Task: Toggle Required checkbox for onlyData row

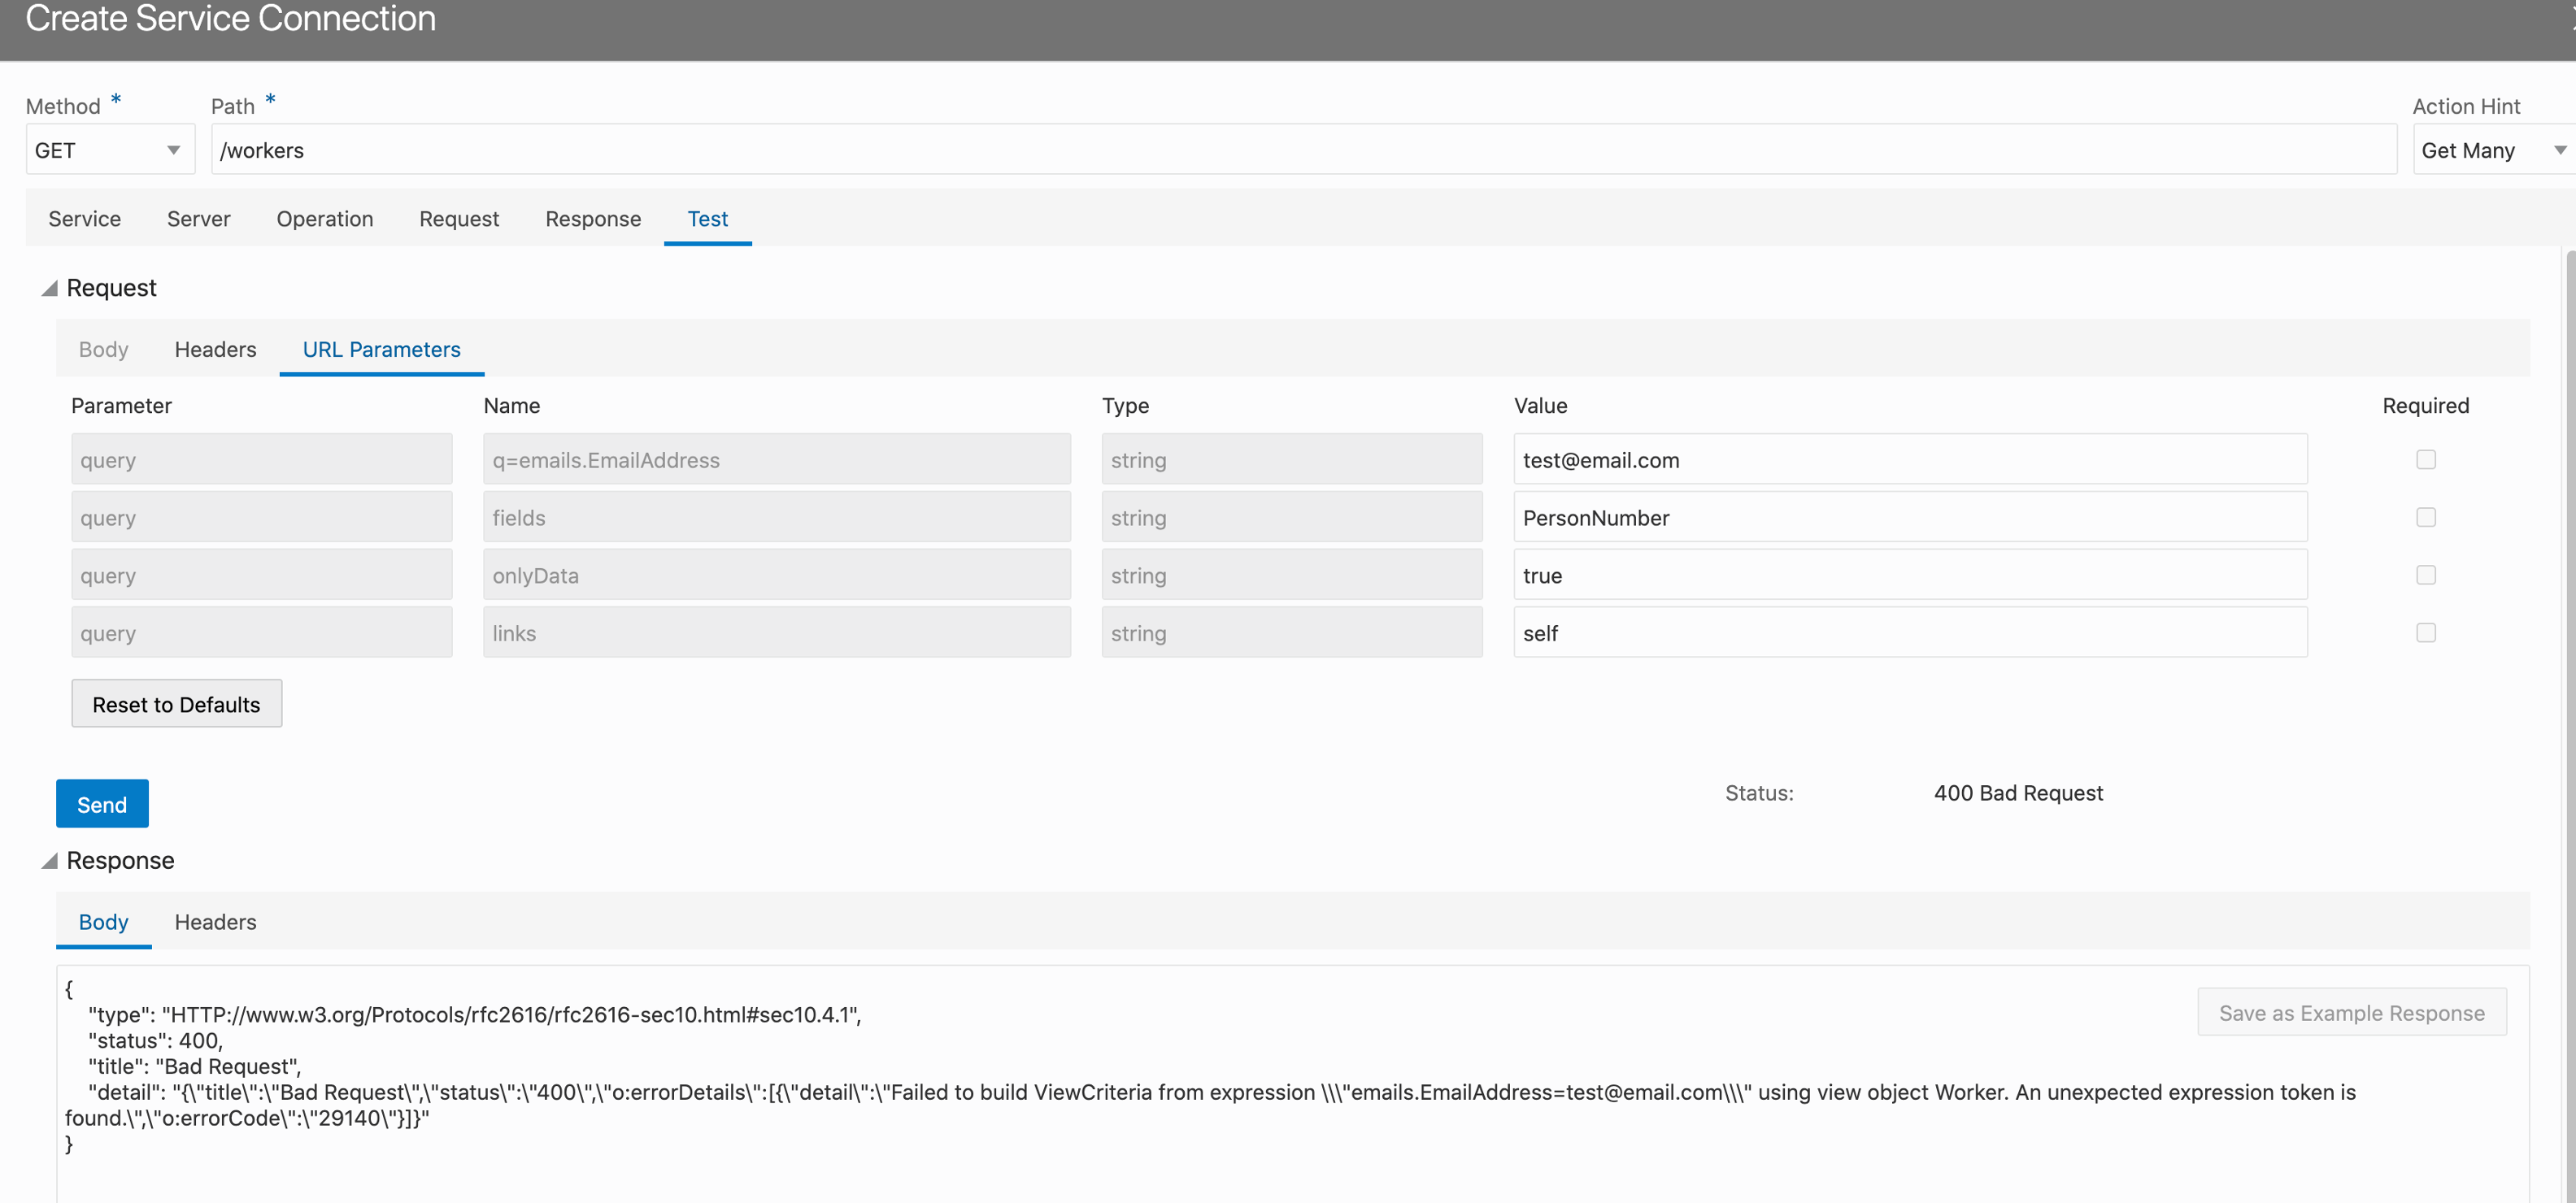Action: [x=2426, y=575]
